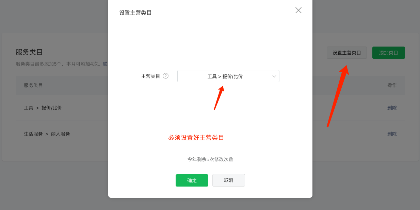Click the 设置主营类目 button in the page header
Image resolution: width=420 pixels, height=210 pixels.
347,53
